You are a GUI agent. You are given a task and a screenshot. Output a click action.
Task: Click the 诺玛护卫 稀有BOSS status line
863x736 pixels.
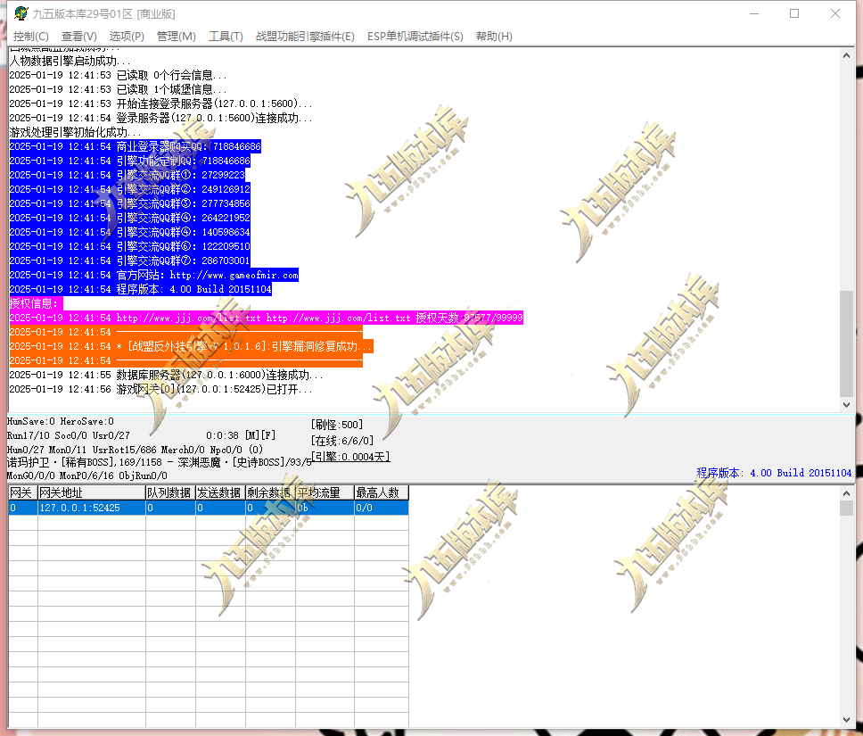[x=159, y=462]
